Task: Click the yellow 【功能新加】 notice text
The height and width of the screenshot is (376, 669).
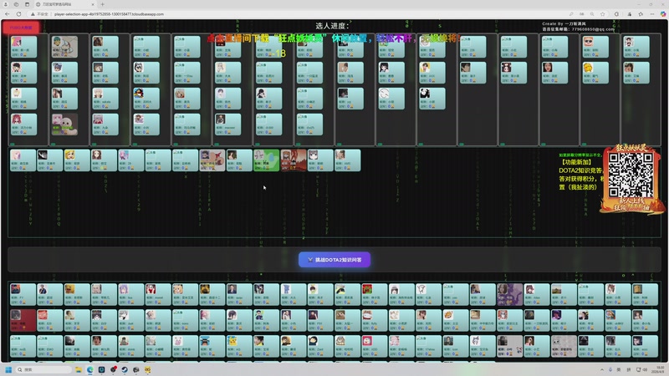Action: point(575,162)
